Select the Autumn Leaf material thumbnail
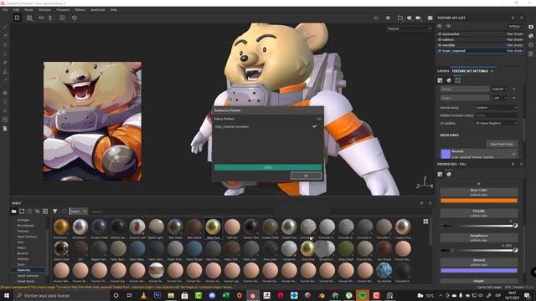The width and height of the screenshot is (536, 301). tap(137, 227)
